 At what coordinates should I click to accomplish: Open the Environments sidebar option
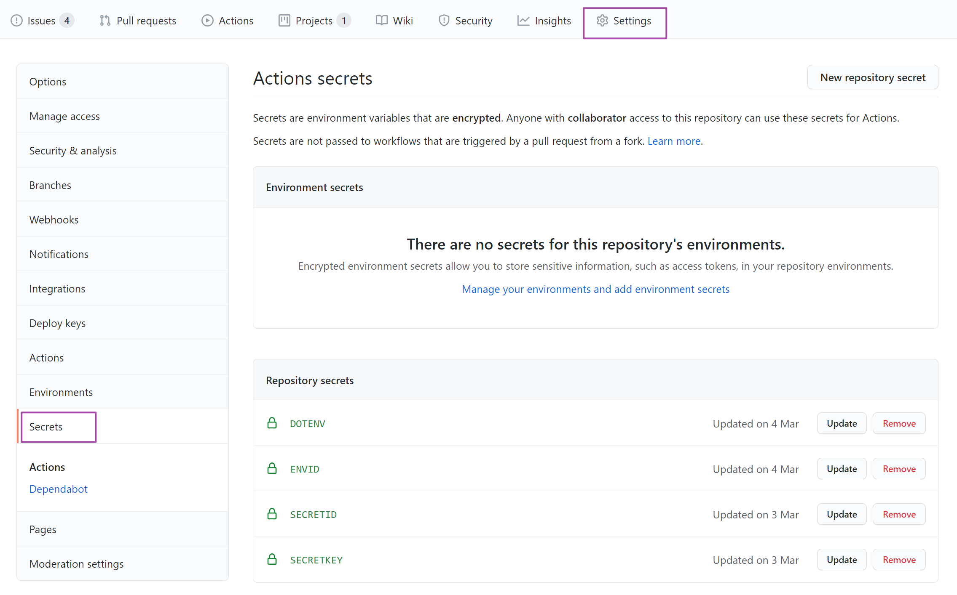point(60,391)
